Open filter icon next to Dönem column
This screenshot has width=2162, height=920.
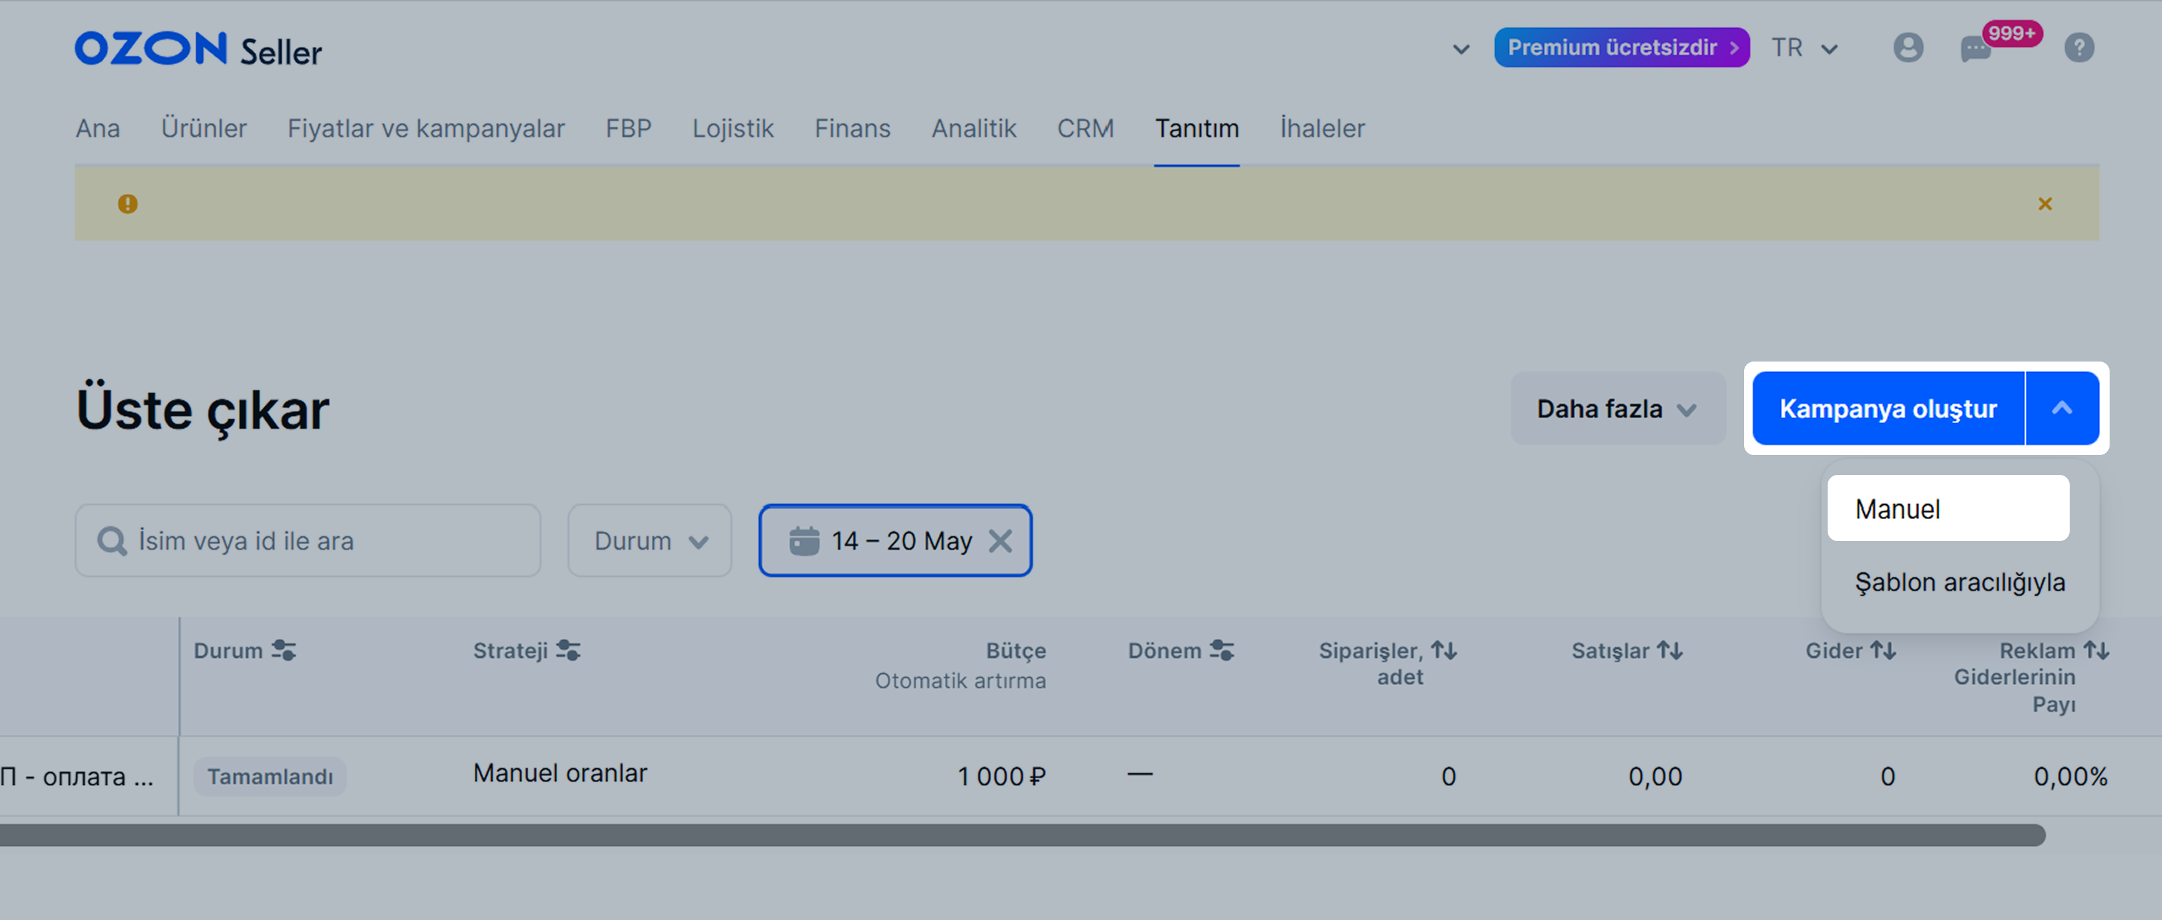pyautogui.click(x=1221, y=650)
